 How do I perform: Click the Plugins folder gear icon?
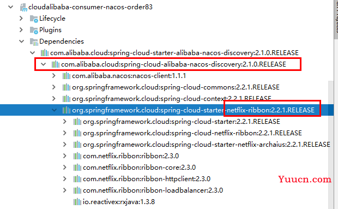click(x=34, y=30)
